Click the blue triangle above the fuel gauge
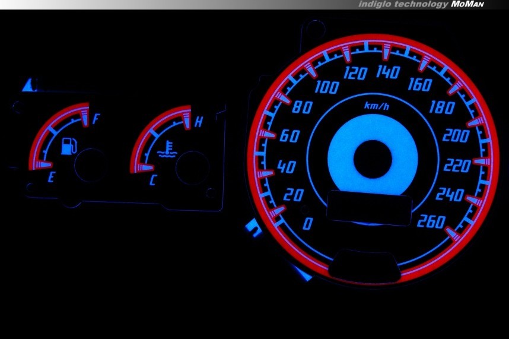This screenshot has height=339, width=509. pos(28,85)
